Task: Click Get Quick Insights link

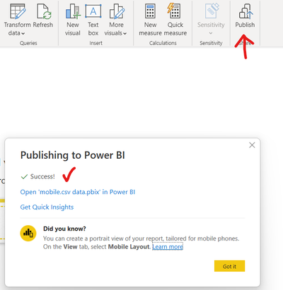Action: [47, 207]
